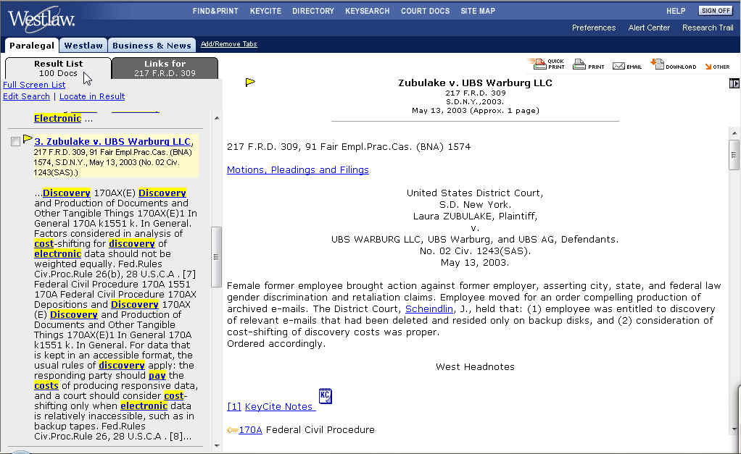The height and width of the screenshot is (454, 741).
Task: Click the key icon beside 170A
Action: click(232, 430)
